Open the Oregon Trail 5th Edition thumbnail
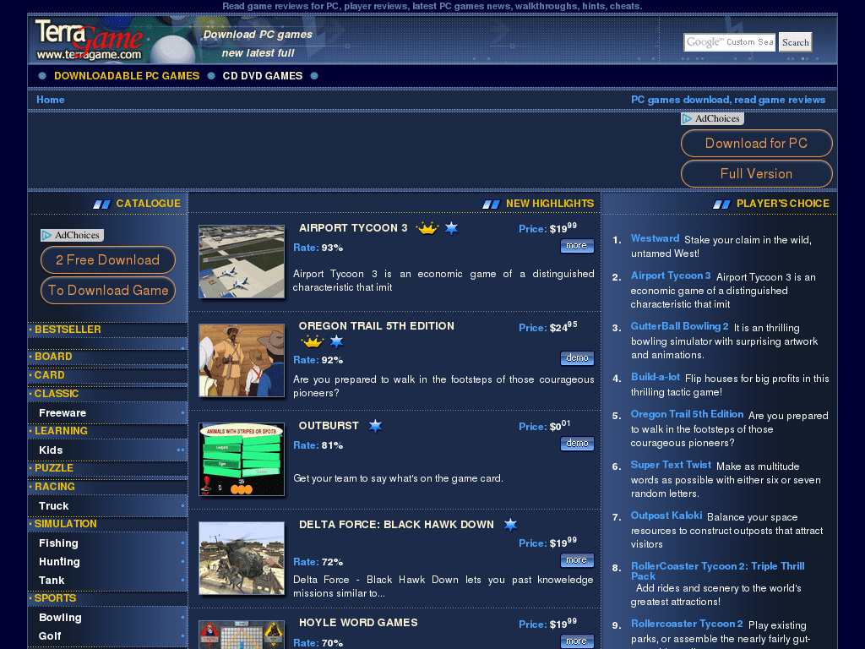The image size is (865, 649). [242, 360]
